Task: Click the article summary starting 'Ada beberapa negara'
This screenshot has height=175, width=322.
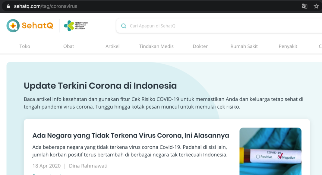Action: click(130, 151)
